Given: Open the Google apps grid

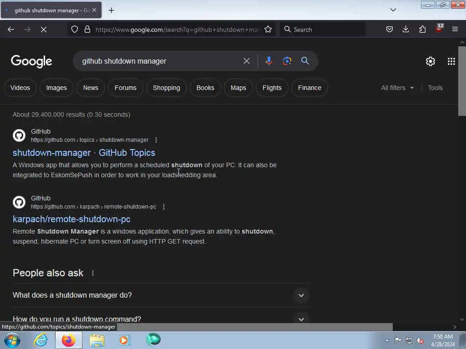Looking at the screenshot, I should 451,61.
